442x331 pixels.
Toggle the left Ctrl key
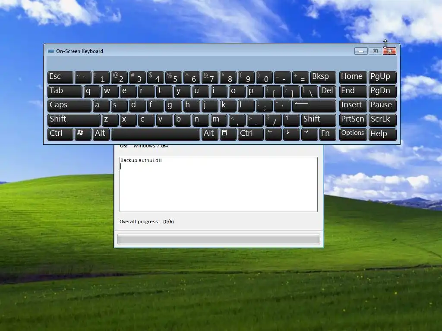(x=60, y=134)
